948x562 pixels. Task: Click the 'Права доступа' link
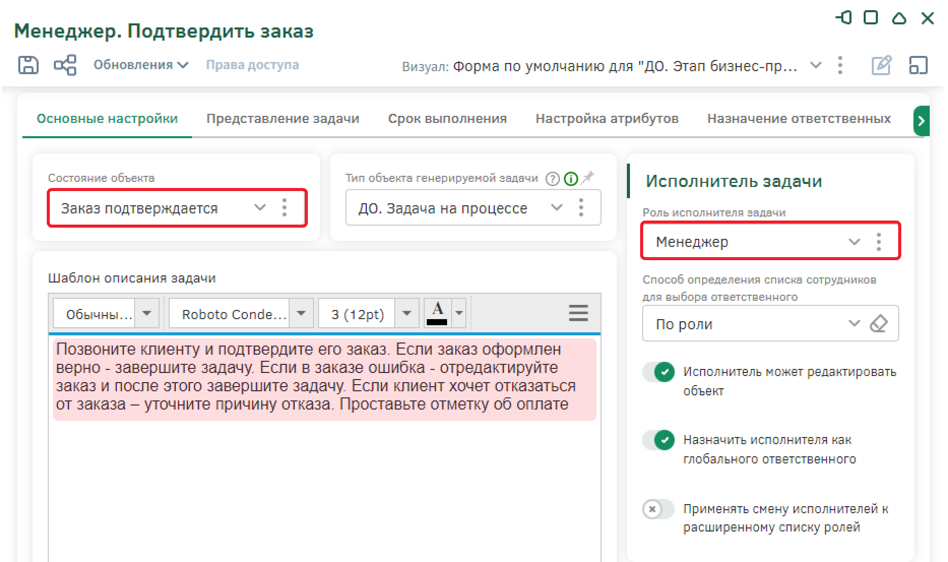coord(252,65)
